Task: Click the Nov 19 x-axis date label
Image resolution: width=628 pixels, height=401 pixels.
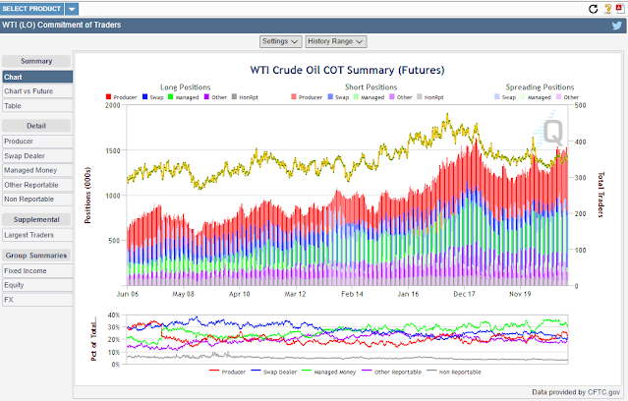Action: [520, 294]
